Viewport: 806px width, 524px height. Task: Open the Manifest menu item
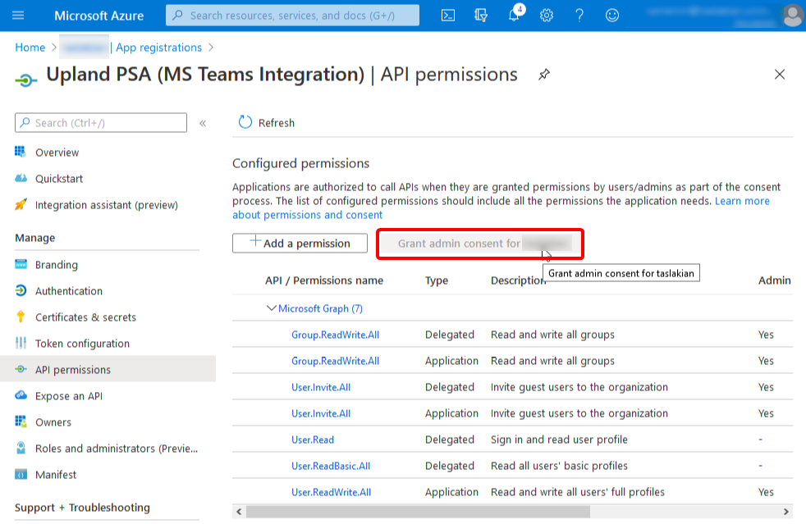tap(56, 475)
